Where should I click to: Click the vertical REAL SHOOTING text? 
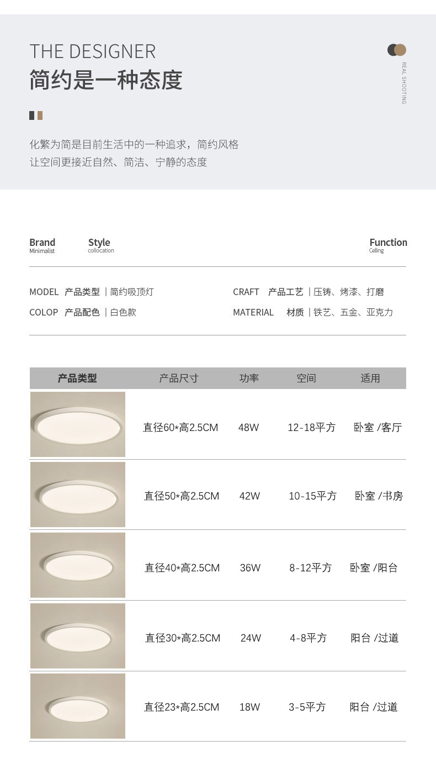404,83
